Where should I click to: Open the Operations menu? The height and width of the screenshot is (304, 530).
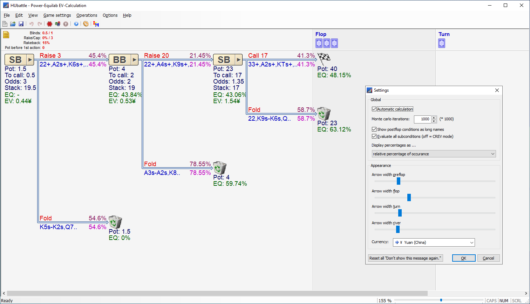[x=87, y=15]
